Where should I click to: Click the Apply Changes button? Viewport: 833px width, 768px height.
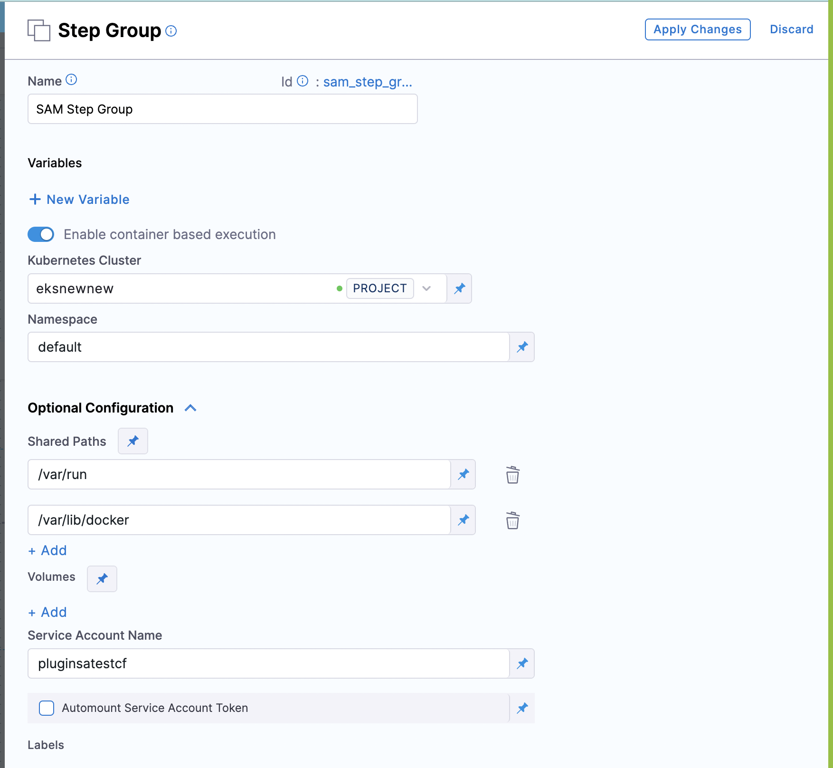point(697,29)
